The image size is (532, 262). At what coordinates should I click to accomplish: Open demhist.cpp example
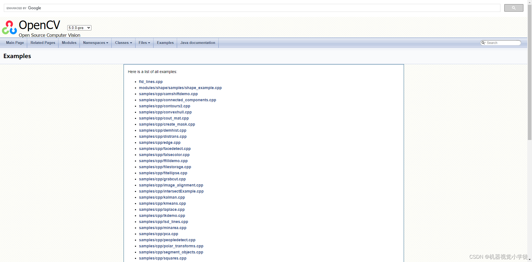tap(163, 130)
